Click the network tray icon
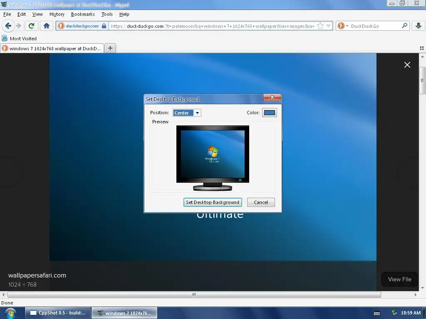 pyautogui.click(x=394, y=313)
